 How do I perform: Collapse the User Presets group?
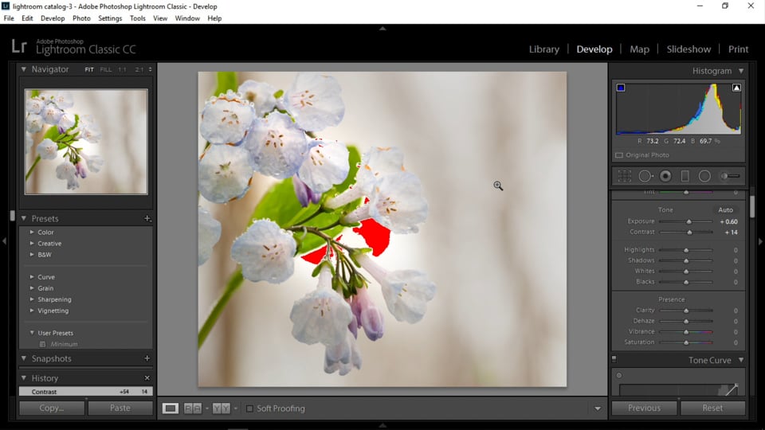(32, 333)
